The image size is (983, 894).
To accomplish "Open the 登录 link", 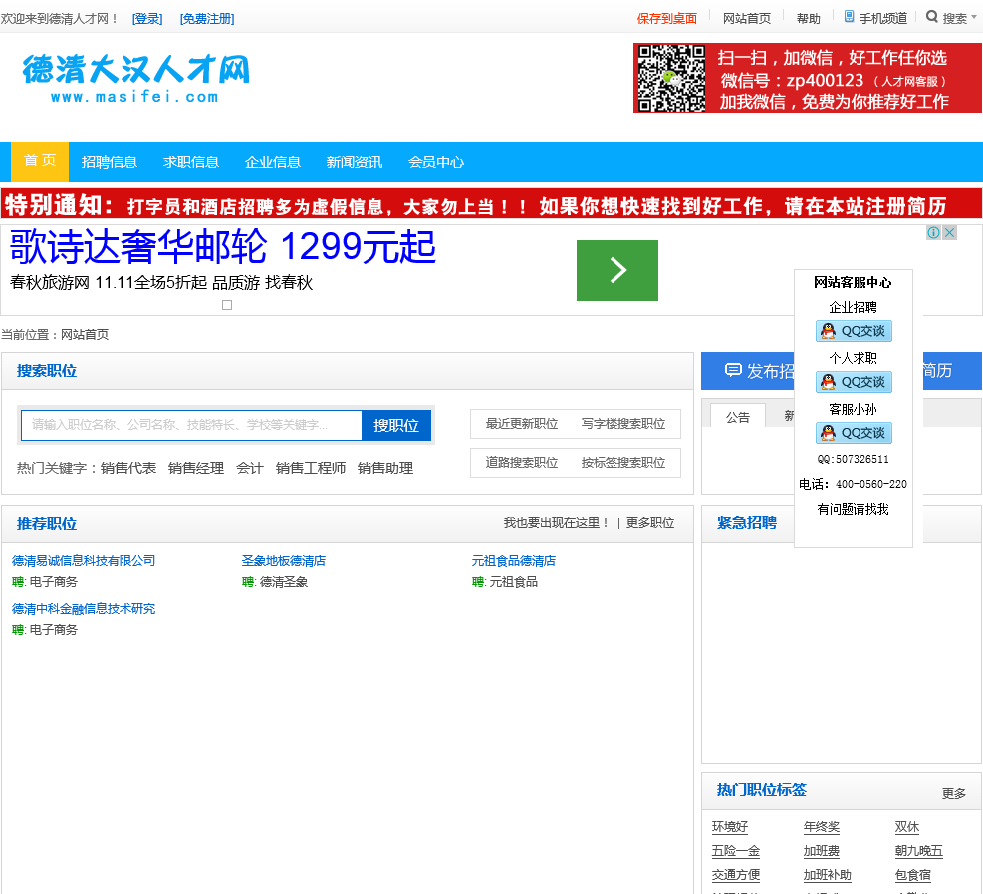I will 147,19.
